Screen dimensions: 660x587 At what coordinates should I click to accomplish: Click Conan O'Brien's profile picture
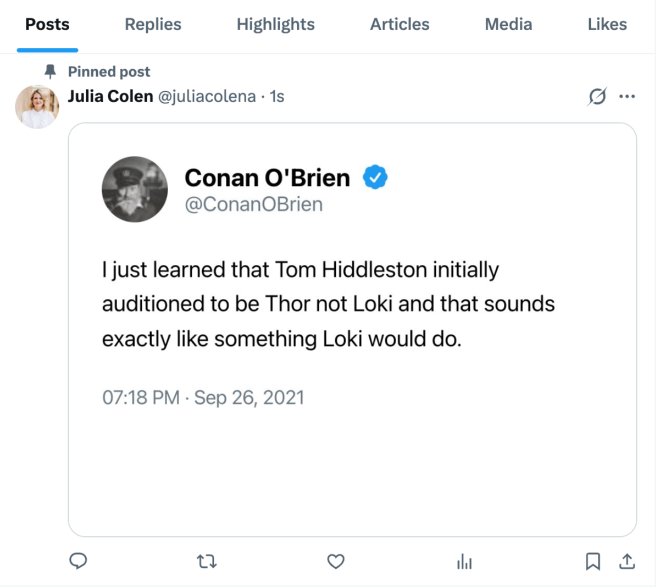pyautogui.click(x=135, y=189)
